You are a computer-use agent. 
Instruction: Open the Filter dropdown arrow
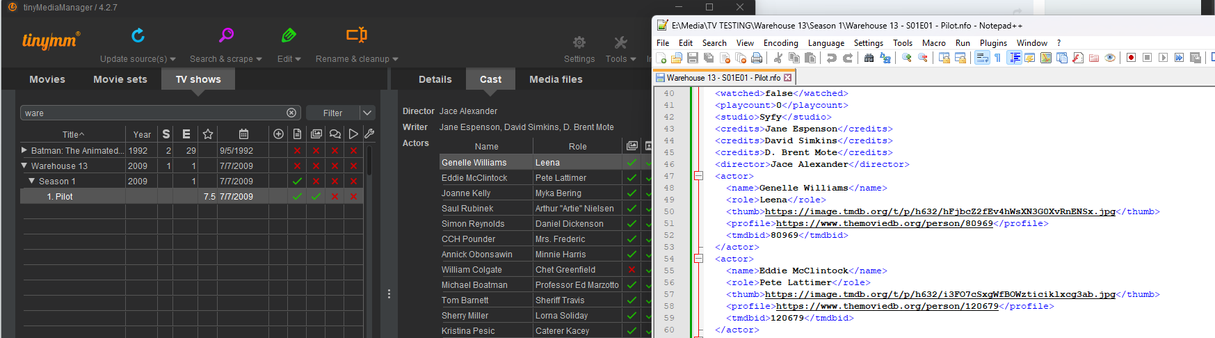[367, 113]
